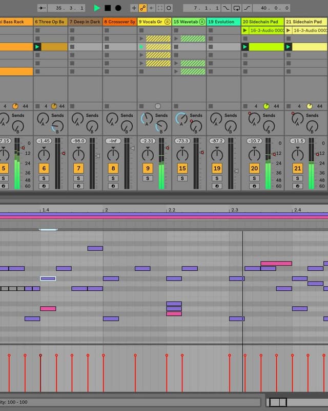Click the green Play button in transport
The height and width of the screenshot is (411, 328).
[97, 8]
